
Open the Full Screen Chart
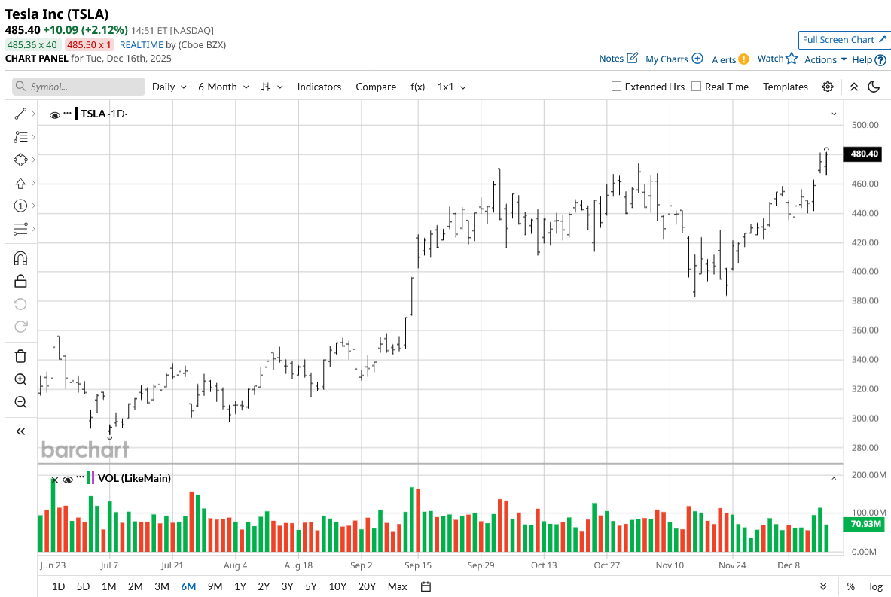(844, 40)
